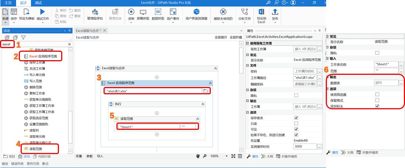Click the Debug File (调试文件) play icon
405x168 pixels.
pos(43,12)
